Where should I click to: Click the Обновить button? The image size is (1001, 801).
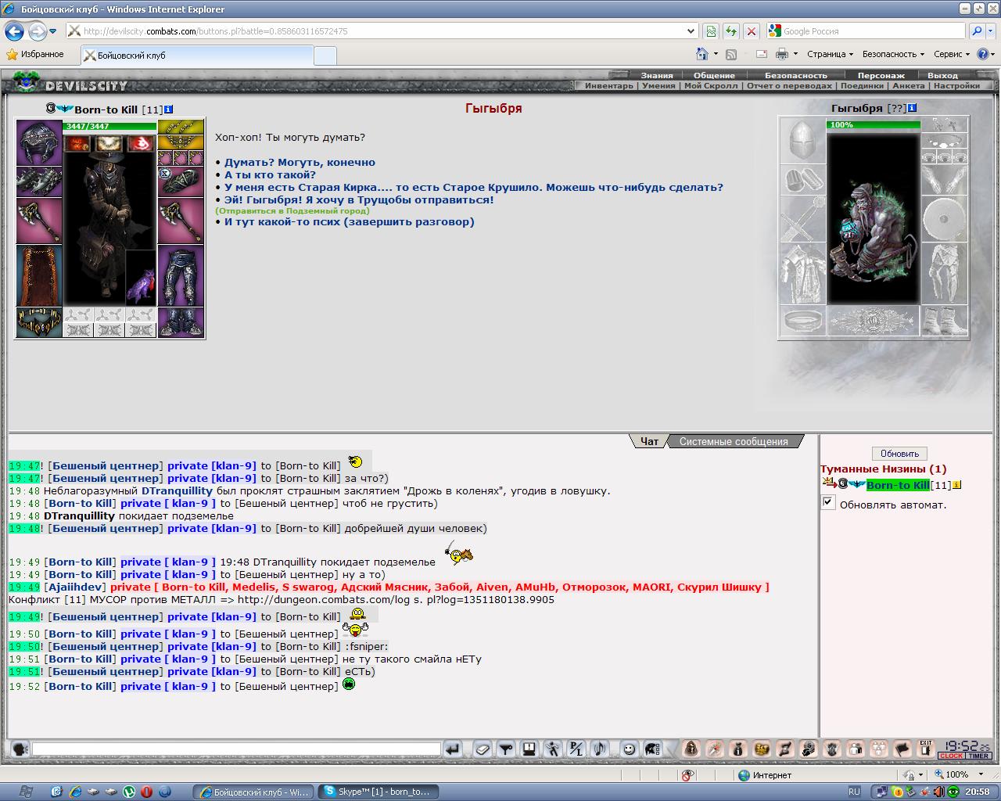click(x=899, y=454)
